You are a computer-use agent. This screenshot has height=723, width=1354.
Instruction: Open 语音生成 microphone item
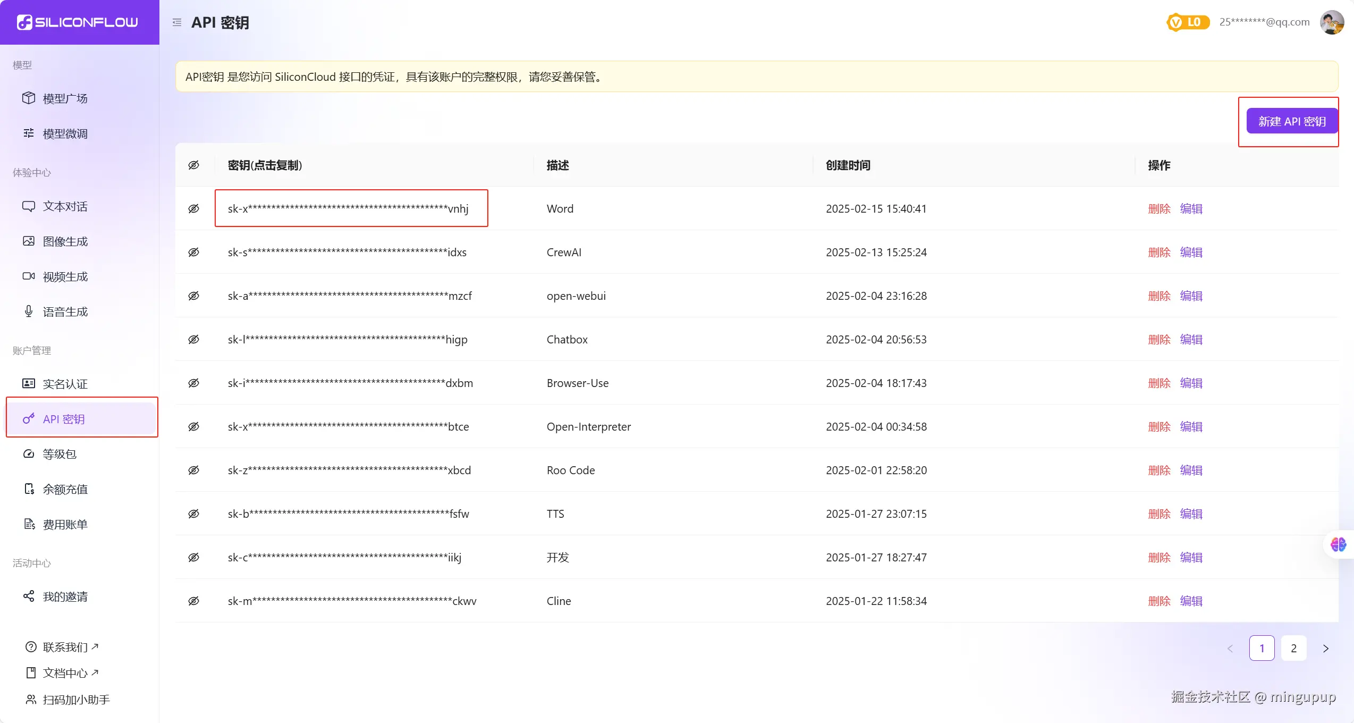point(65,312)
